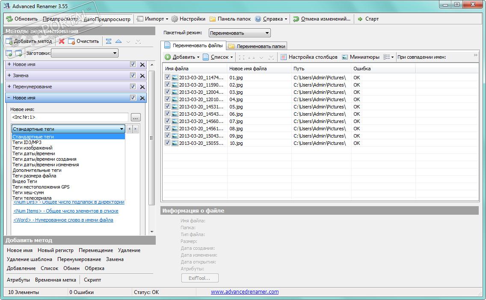
Task: Open Настройка столбцов column settings
Action: pos(309,57)
